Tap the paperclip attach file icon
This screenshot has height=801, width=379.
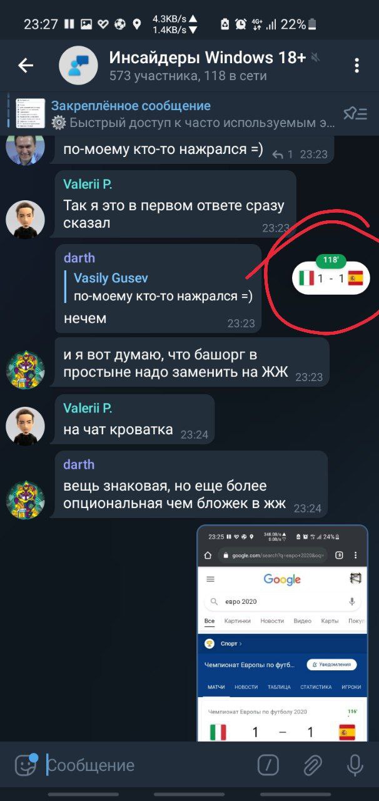(x=312, y=765)
